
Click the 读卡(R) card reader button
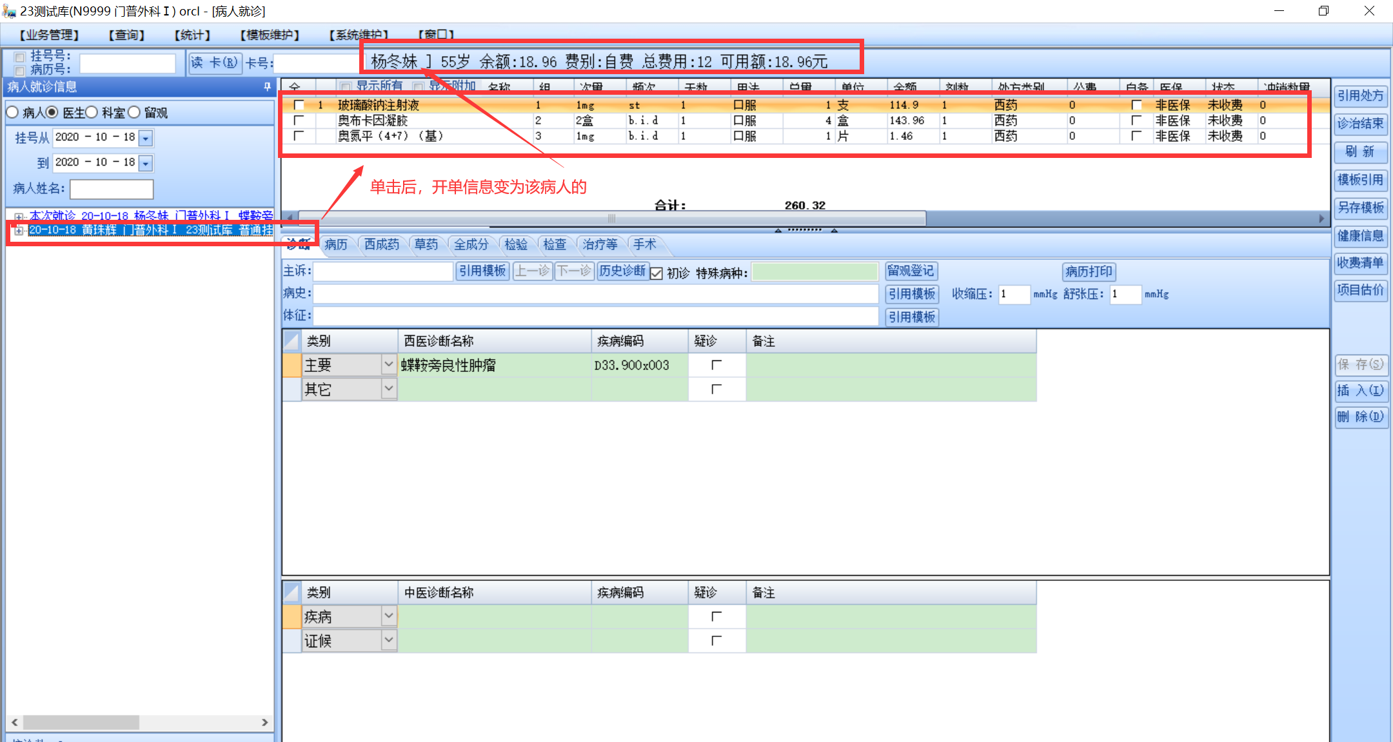click(215, 63)
